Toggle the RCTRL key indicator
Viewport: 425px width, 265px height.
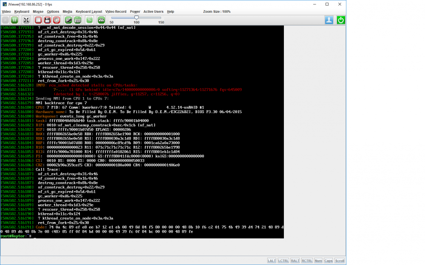click(307, 261)
